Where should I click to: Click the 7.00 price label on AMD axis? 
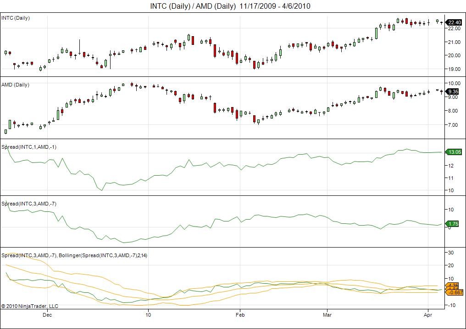(x=454, y=125)
